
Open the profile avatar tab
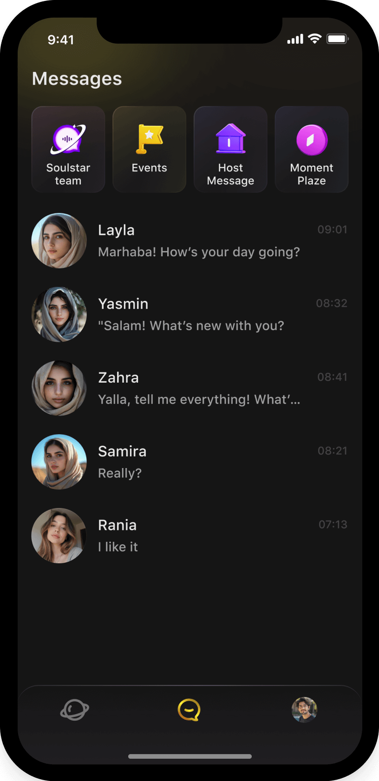(304, 710)
